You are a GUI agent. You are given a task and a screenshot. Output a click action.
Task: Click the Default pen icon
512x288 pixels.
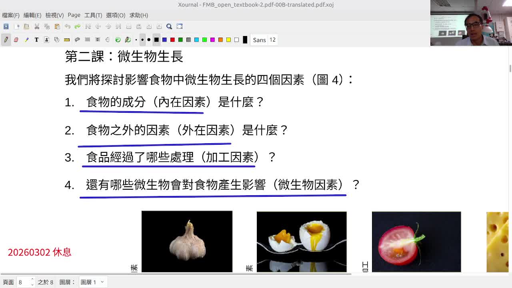tap(128, 40)
